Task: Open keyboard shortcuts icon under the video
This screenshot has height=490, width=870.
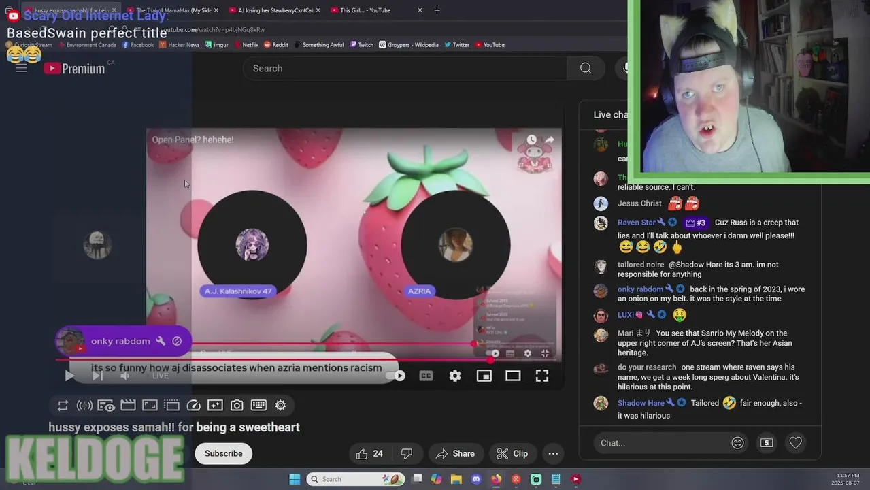Action: pyautogui.click(x=258, y=406)
